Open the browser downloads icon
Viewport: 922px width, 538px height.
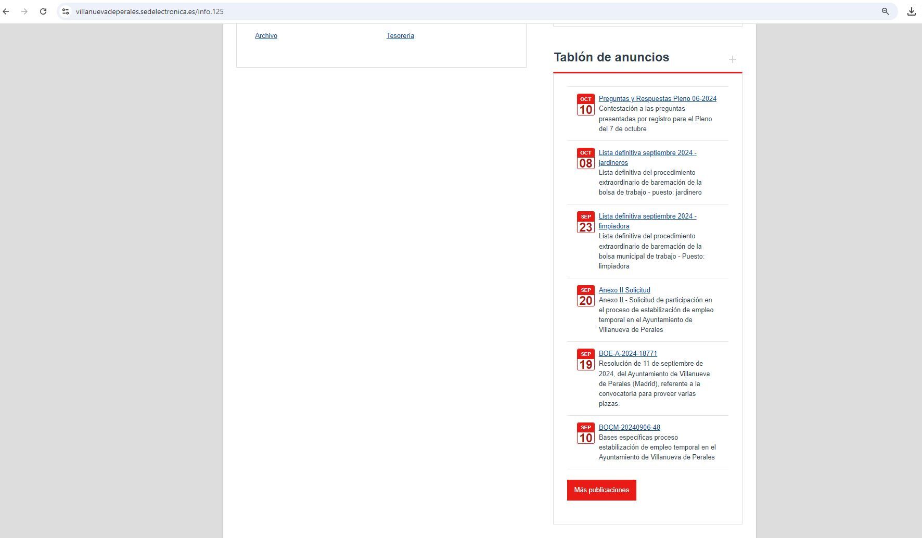(911, 11)
